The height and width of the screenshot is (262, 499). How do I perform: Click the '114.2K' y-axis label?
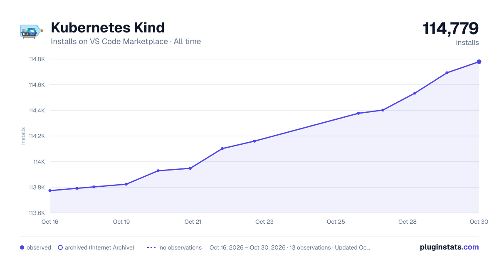pyautogui.click(x=37, y=136)
